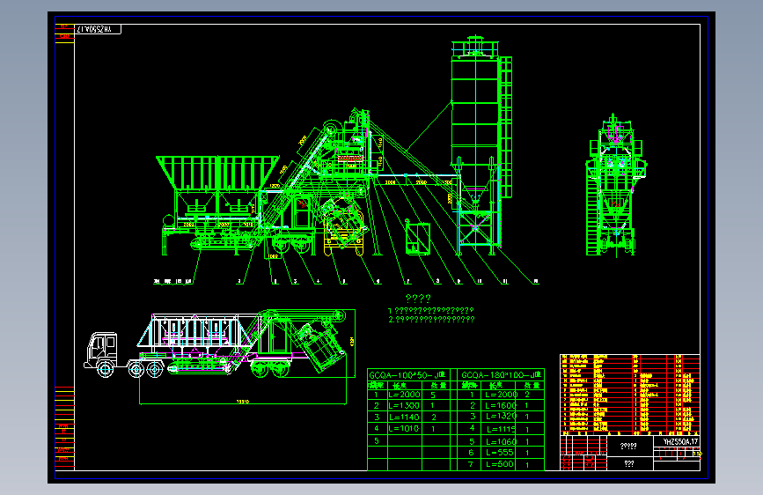Viewport: 763px width, 495px height.
Task: Select note line 1 under the heading
Action: point(430,310)
